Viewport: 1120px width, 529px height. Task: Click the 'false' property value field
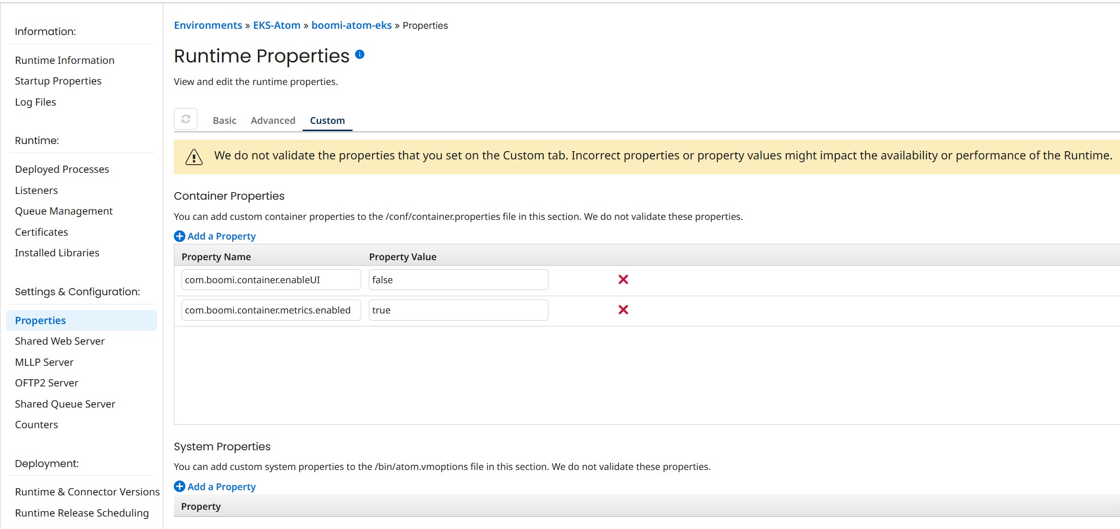(458, 280)
